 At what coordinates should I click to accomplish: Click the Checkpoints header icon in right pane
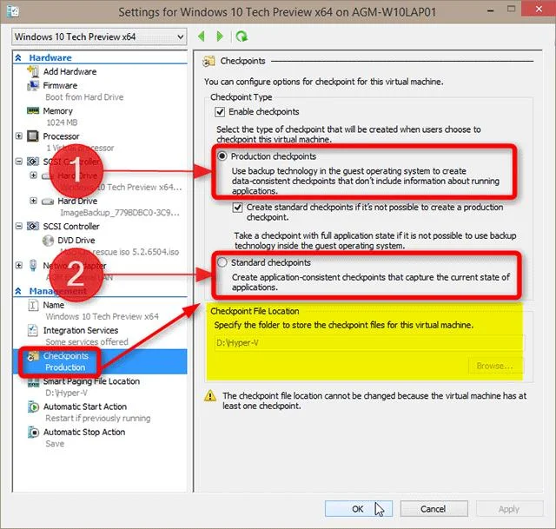[208, 61]
